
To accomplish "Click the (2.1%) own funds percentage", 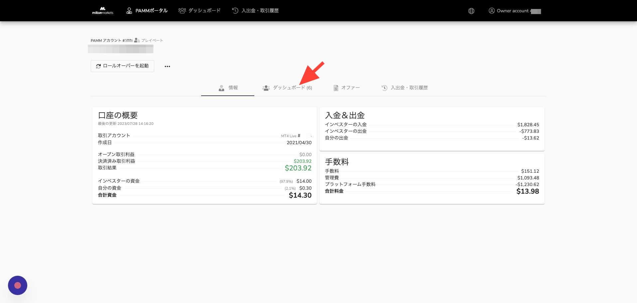I will [x=290, y=188].
